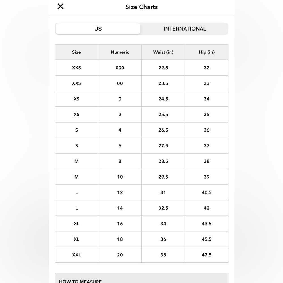This screenshot has width=283, height=283.
Task: Select the numeric 00 cell
Action: (120, 83)
